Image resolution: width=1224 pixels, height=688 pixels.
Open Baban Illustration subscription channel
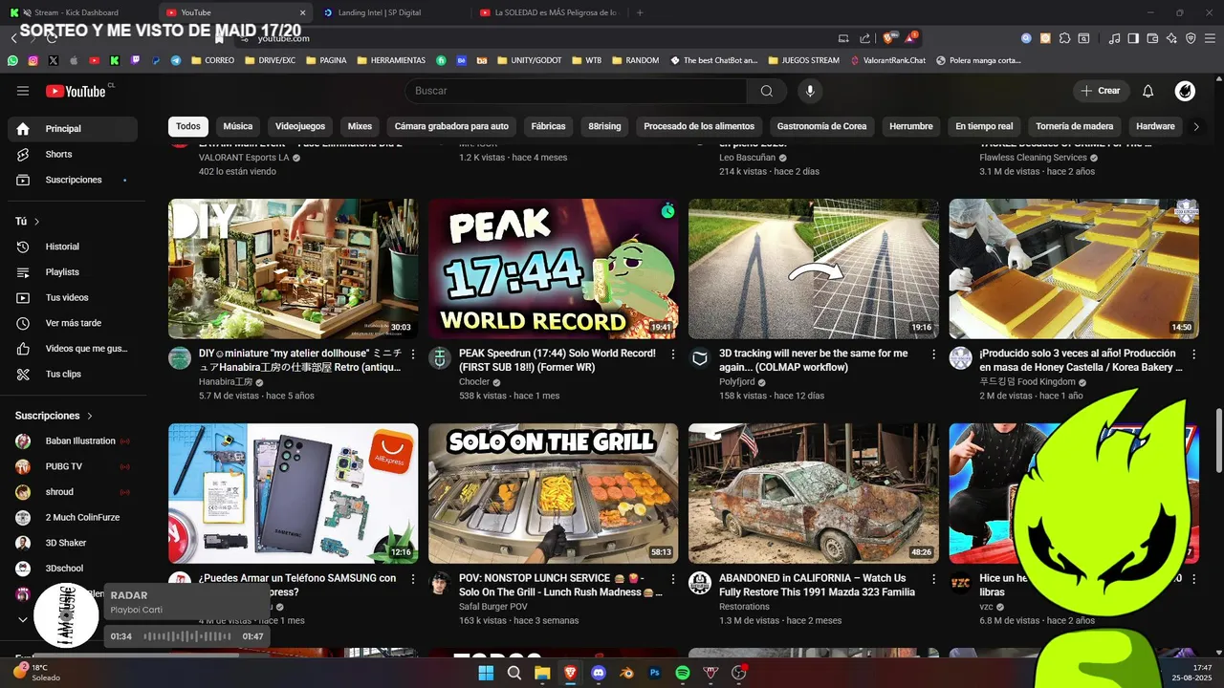point(73,441)
